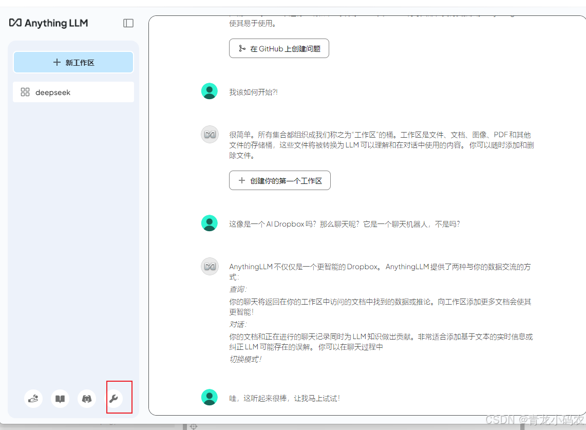The width and height of the screenshot is (586, 430).
Task: Click the support hand-heart icon
Action: [33, 399]
